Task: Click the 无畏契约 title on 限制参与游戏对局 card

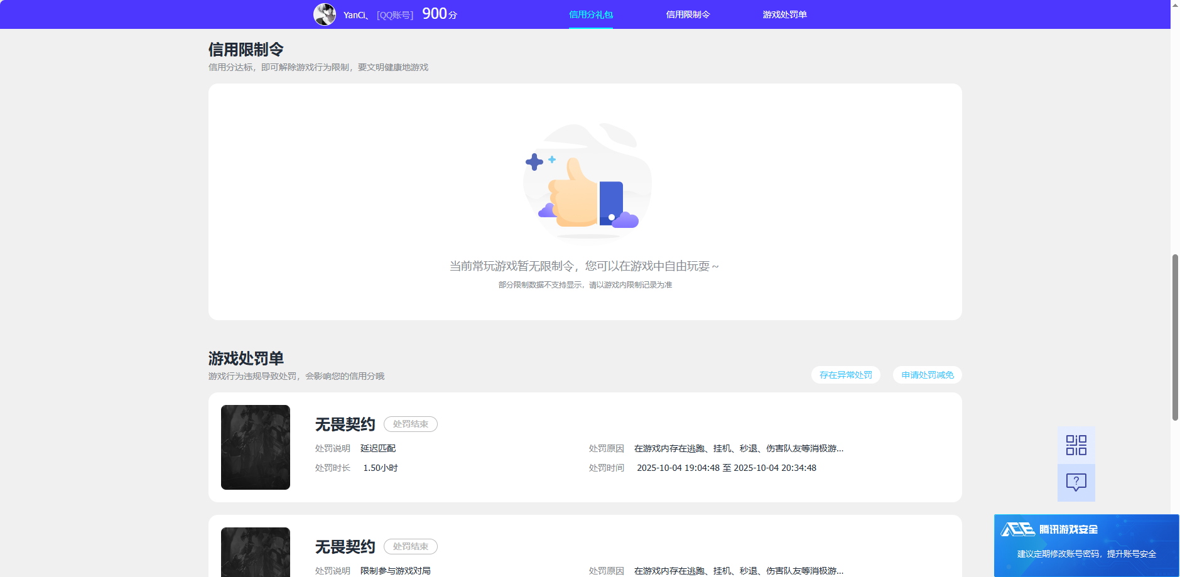Action: click(x=345, y=547)
